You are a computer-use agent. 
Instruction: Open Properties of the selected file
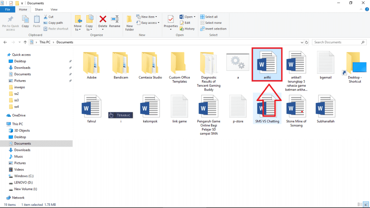pyautogui.click(x=171, y=23)
